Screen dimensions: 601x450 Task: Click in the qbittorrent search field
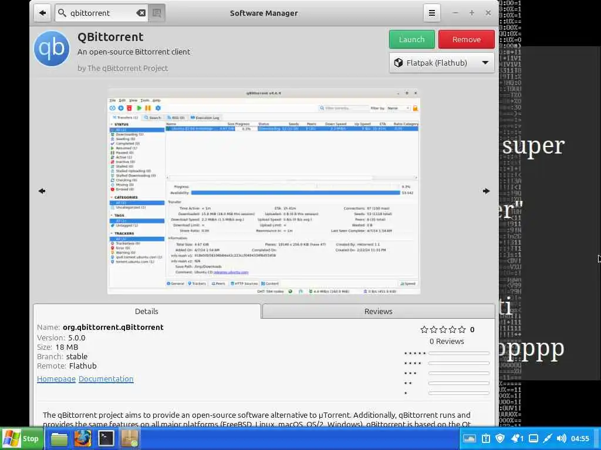click(102, 13)
